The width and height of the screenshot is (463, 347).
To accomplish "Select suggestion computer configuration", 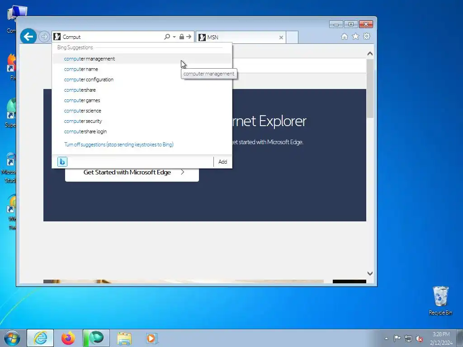I will point(142,80).
